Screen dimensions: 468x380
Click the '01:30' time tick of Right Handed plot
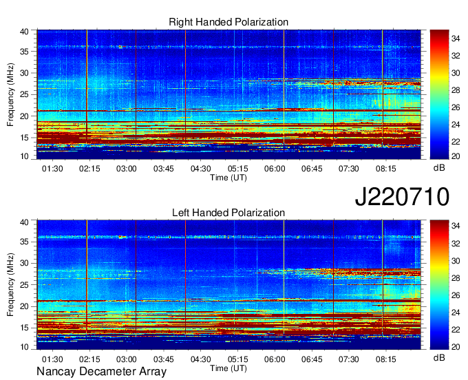click(52, 169)
